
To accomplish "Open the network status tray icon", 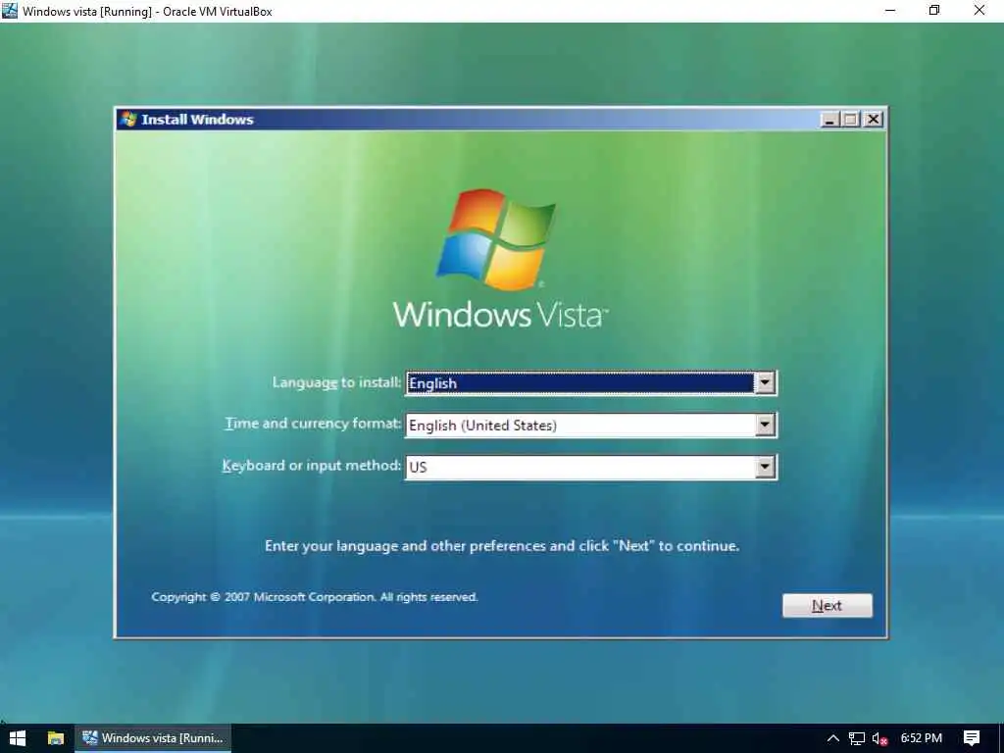I will pyautogui.click(x=856, y=739).
